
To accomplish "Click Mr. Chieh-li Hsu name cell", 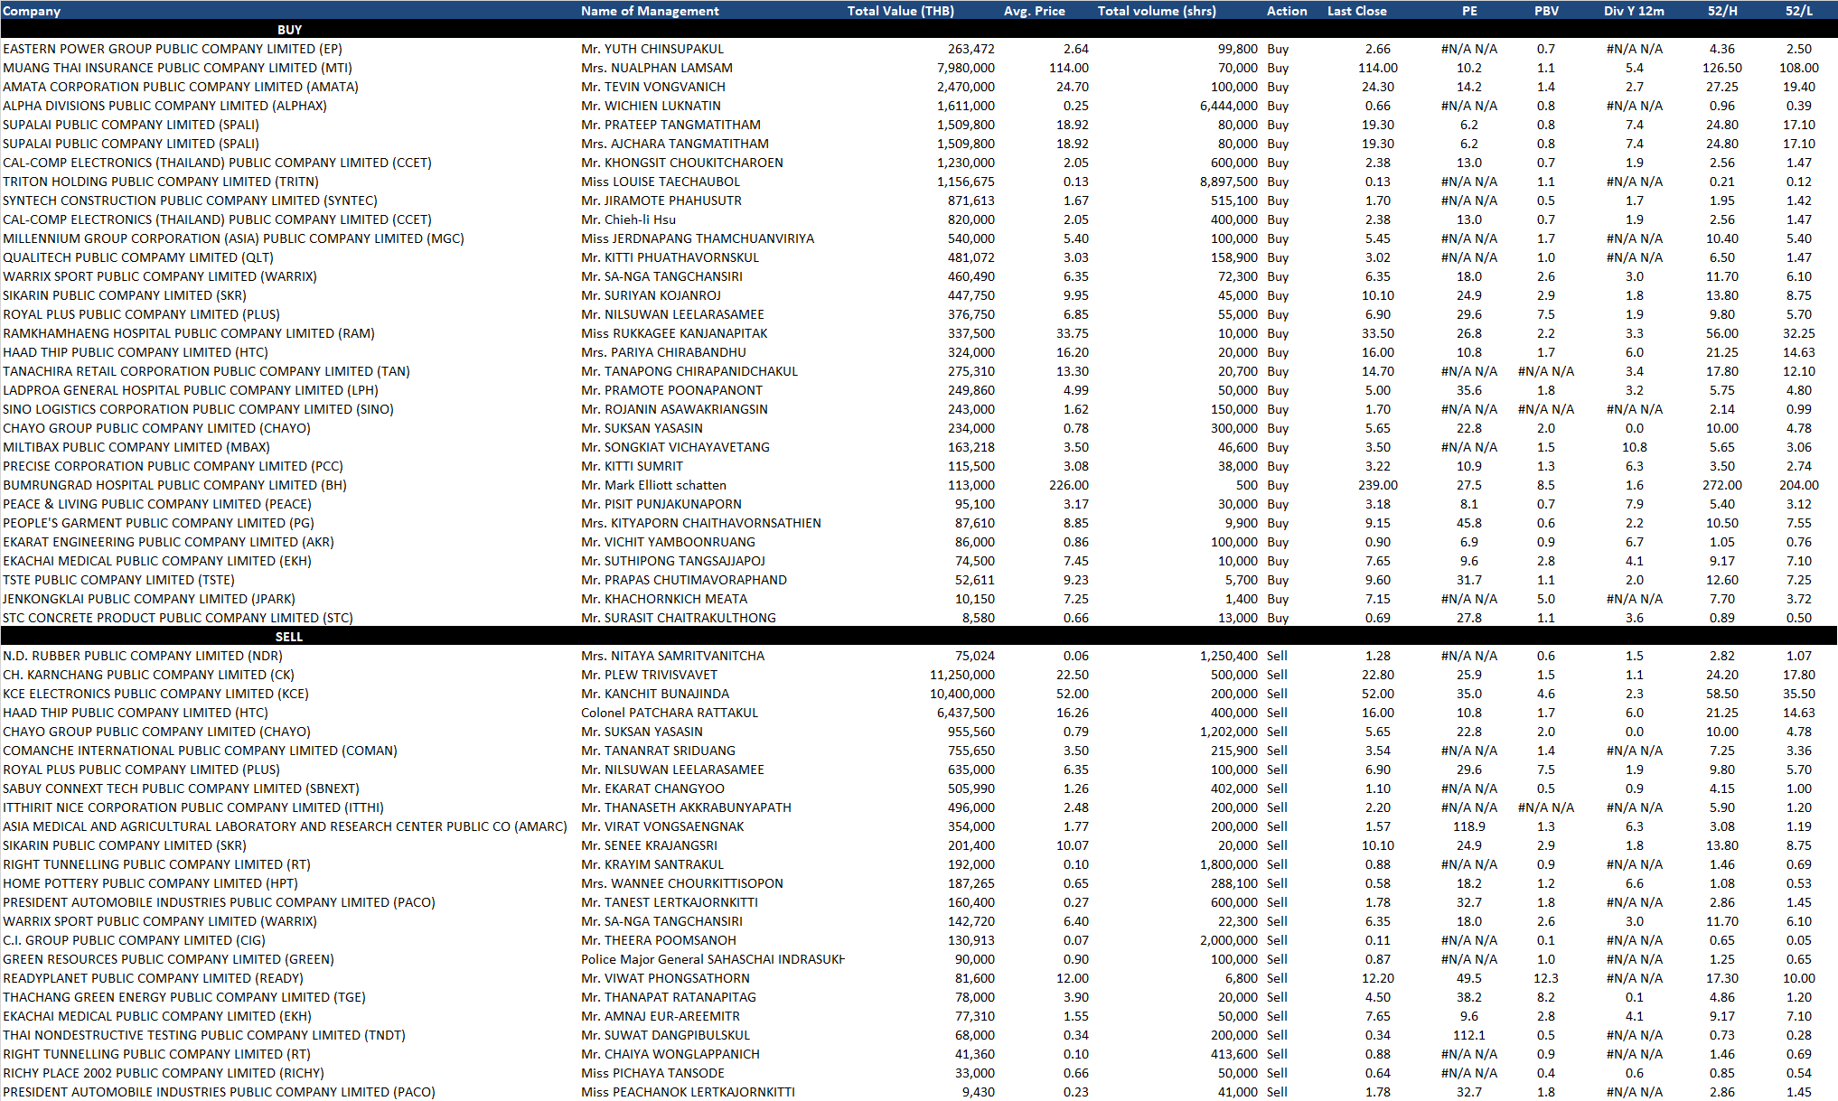I will click(x=628, y=219).
